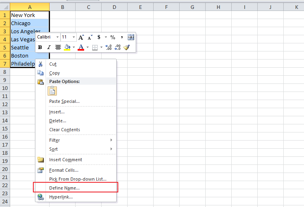Select column H header
Viewport: 304px width, 207px height.
[x=218, y=7]
